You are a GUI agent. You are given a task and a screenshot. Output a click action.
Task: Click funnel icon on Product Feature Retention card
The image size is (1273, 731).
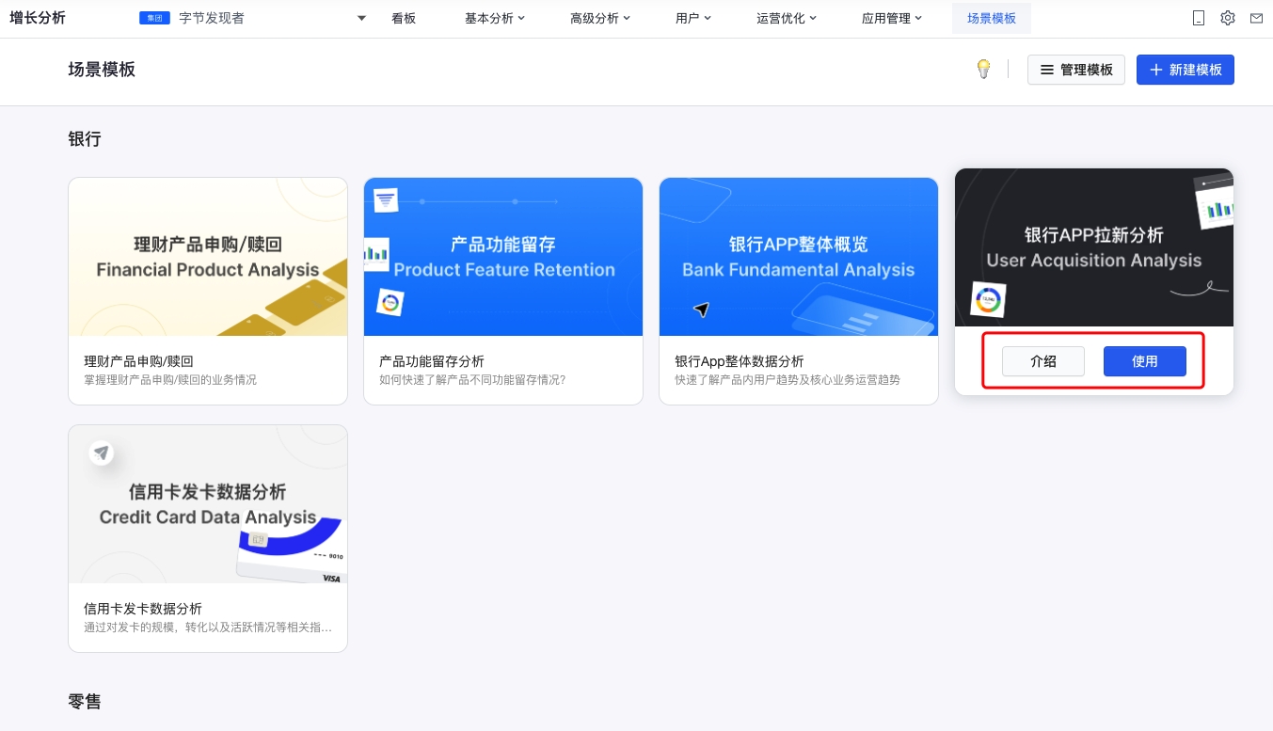pyautogui.click(x=385, y=199)
